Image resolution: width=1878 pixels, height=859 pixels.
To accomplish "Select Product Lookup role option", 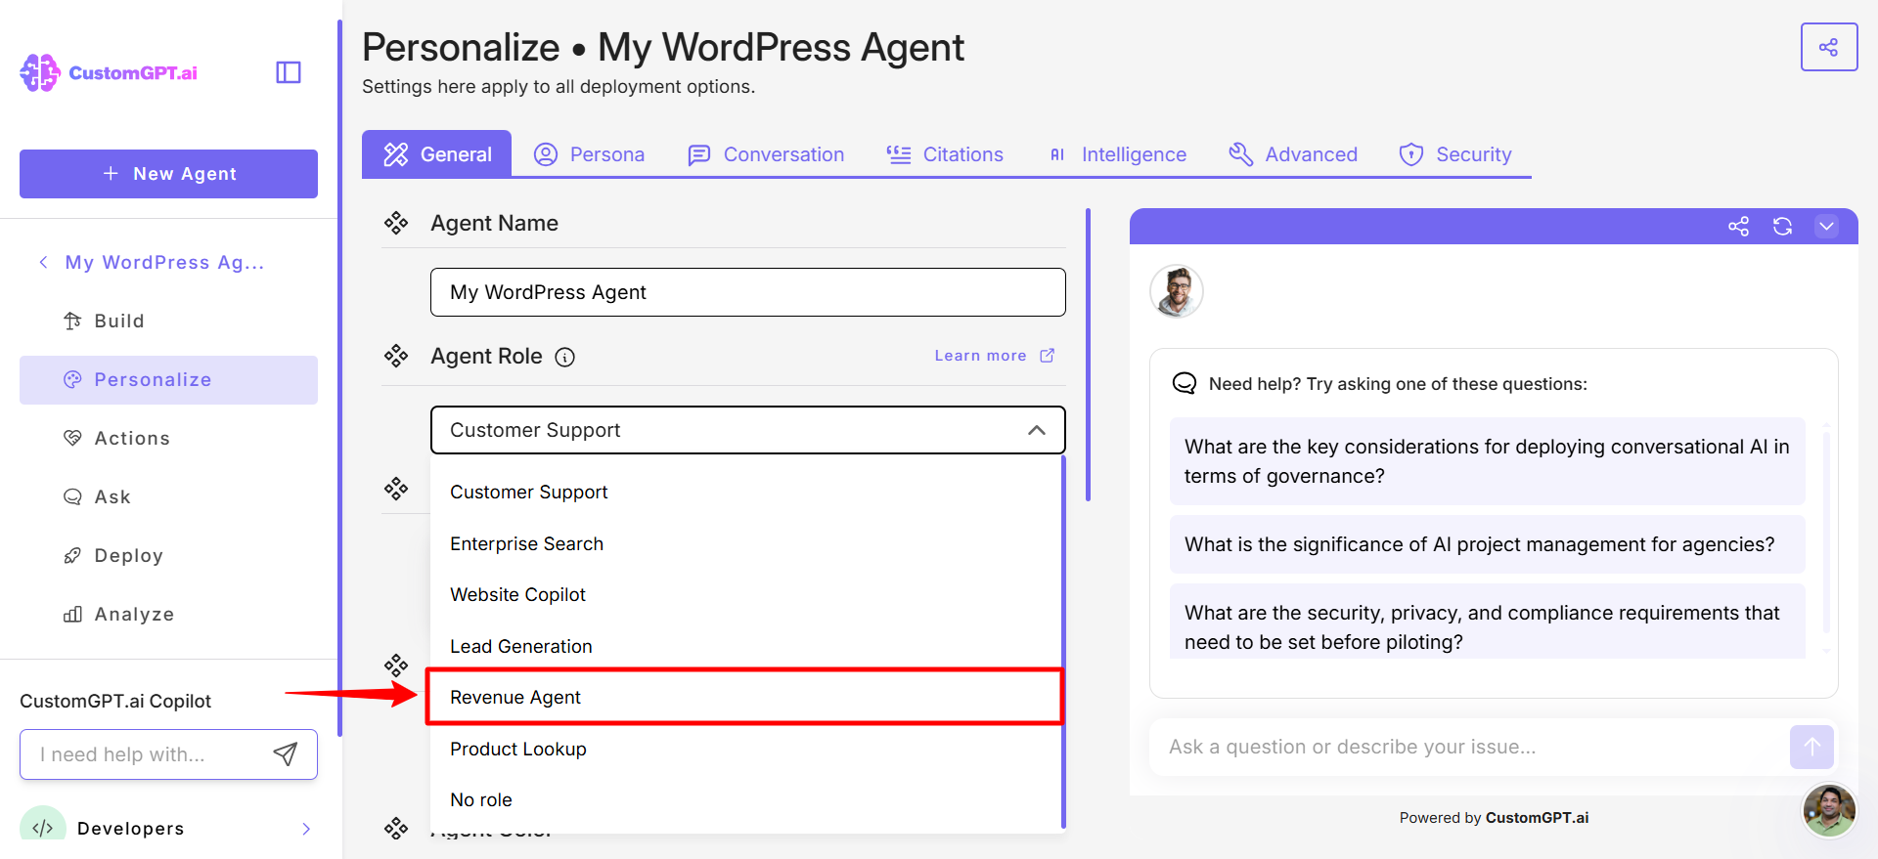I will [x=745, y=749].
